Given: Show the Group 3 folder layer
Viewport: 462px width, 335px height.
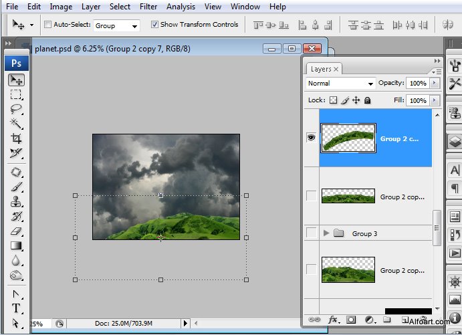Looking at the screenshot, I should (x=311, y=233).
